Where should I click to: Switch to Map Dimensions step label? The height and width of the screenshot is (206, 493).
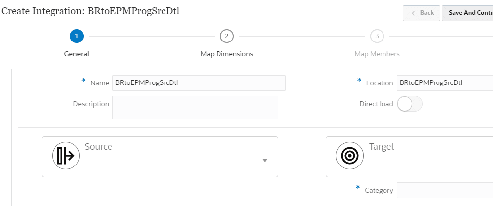(x=226, y=54)
